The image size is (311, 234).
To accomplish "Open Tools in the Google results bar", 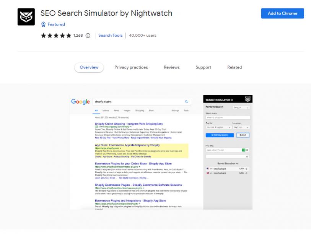I will [186, 110].
